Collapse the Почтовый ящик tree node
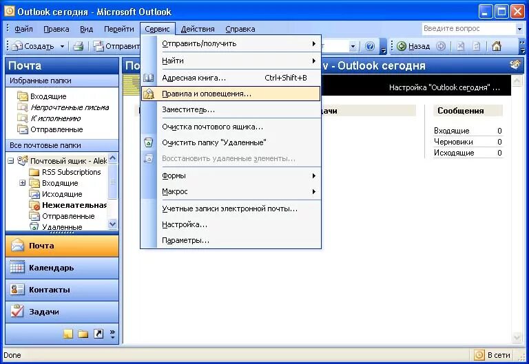The image size is (529, 364). coord(11,161)
